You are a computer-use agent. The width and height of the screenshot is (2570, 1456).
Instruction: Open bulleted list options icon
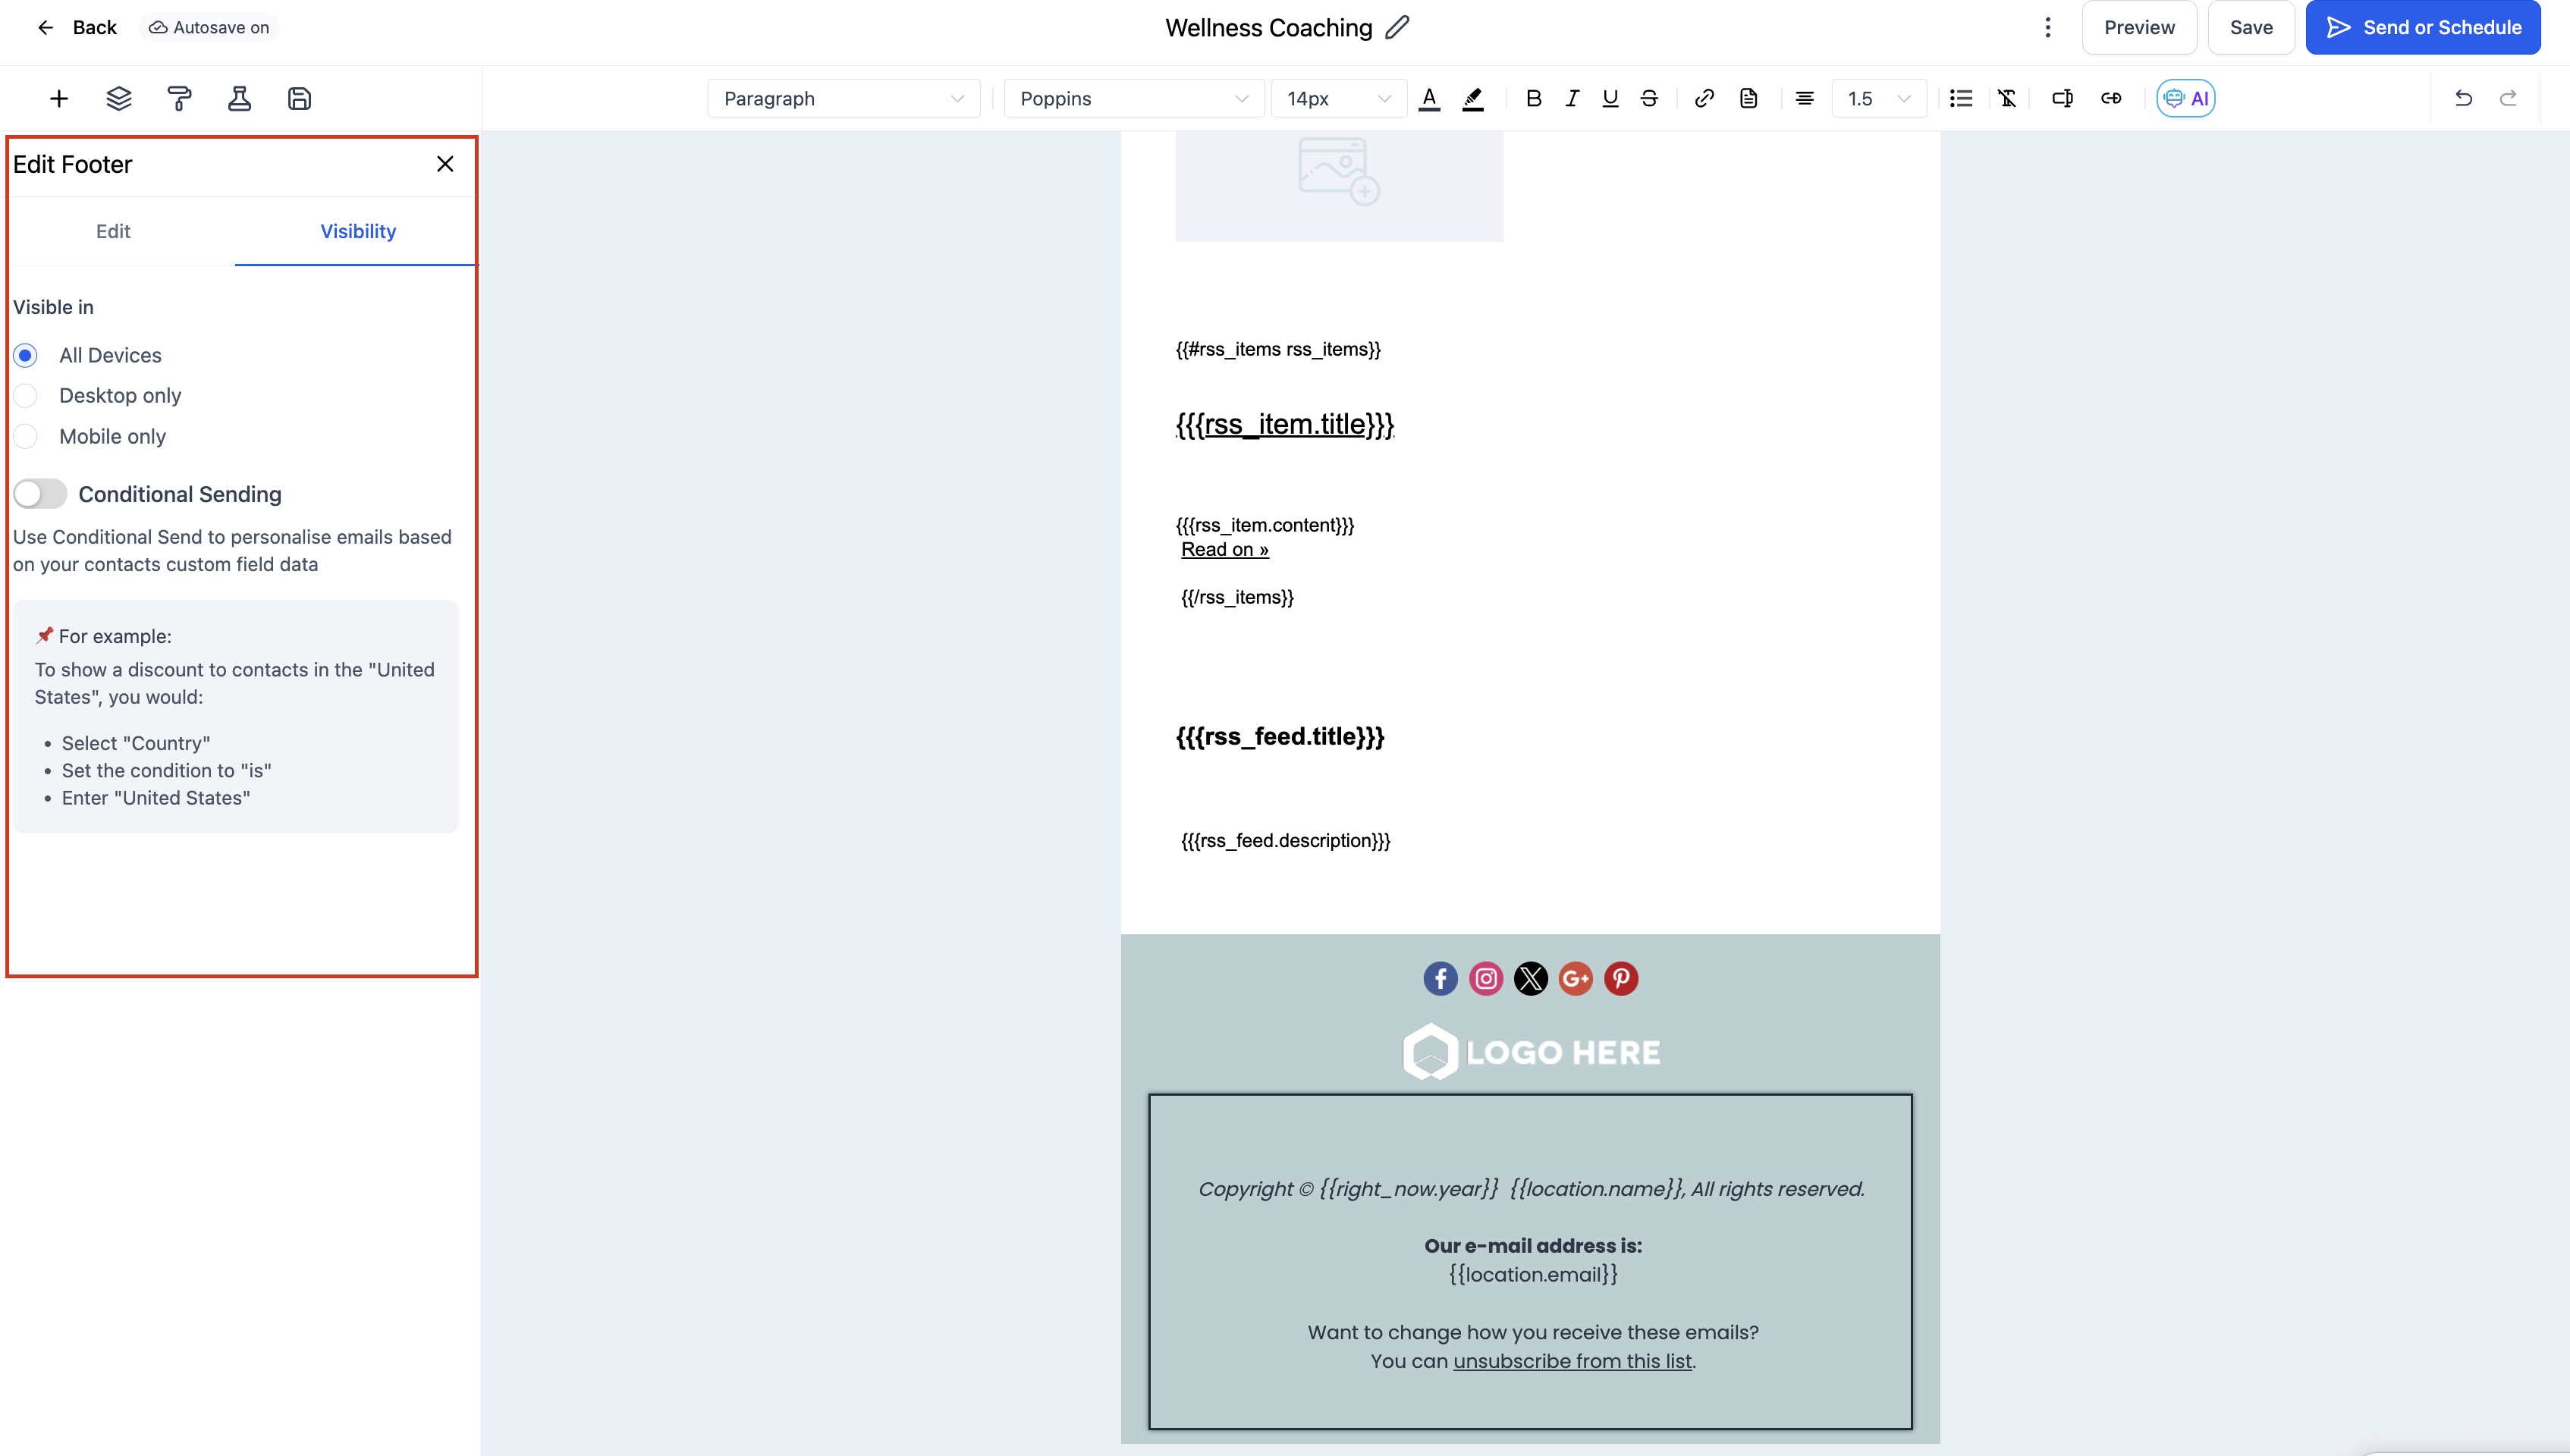point(1960,98)
